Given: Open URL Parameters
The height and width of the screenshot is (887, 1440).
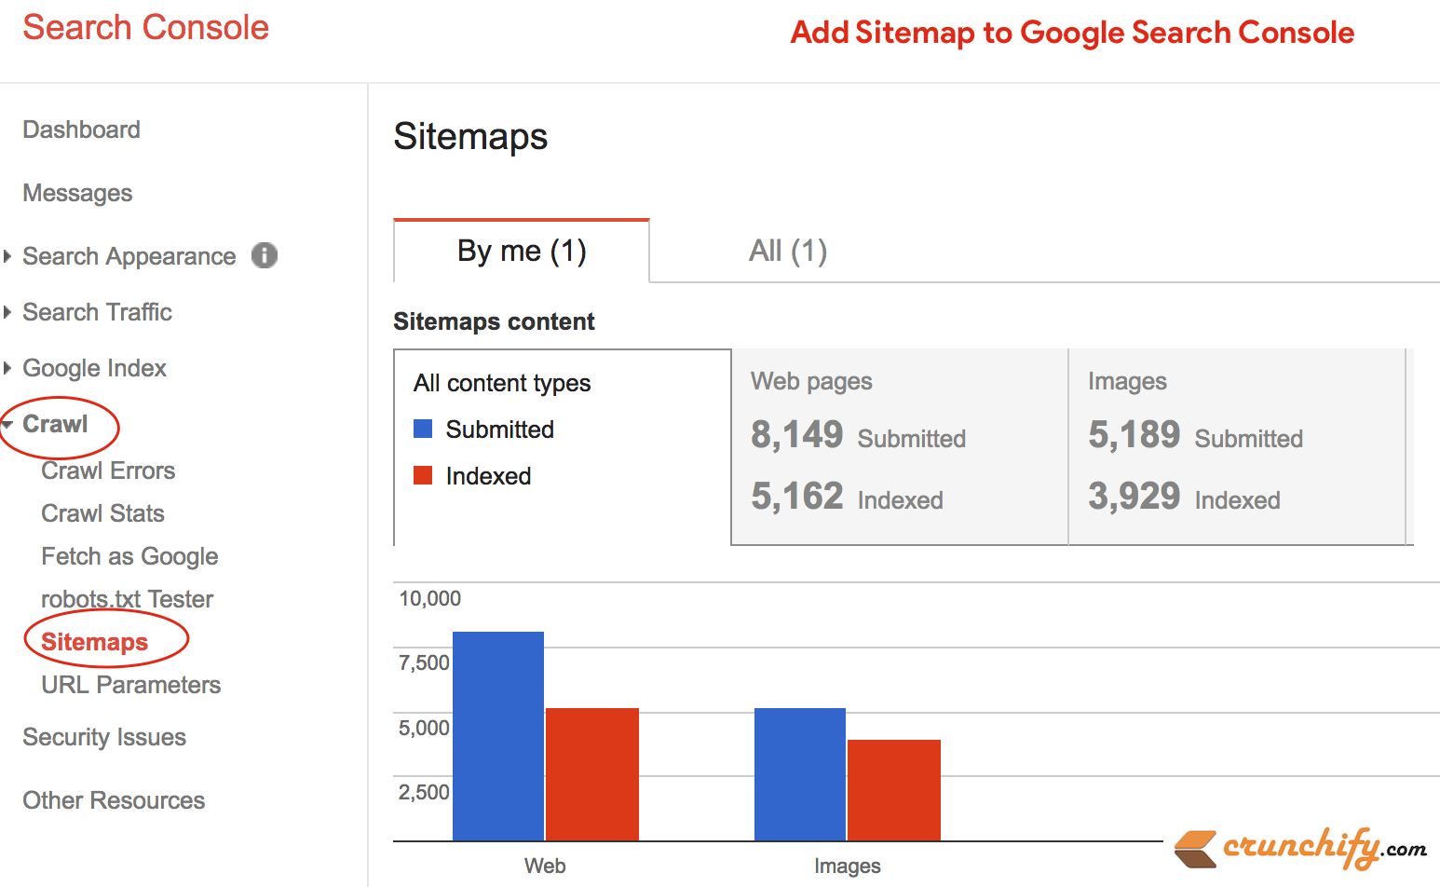Looking at the screenshot, I should 131,685.
